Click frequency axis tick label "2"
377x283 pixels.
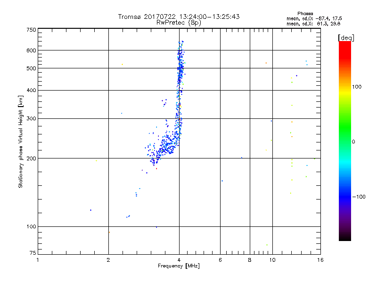pos(108,260)
